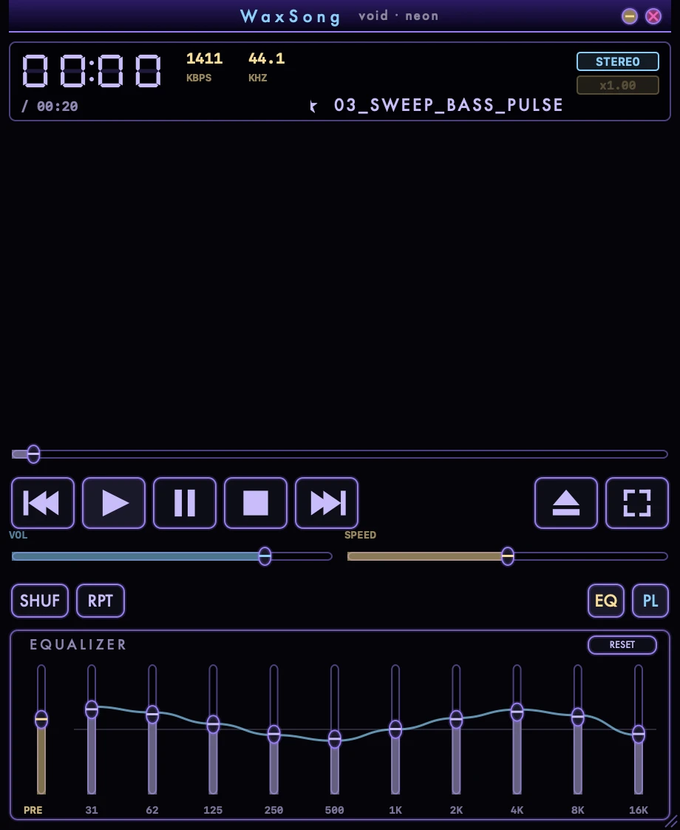Image resolution: width=680 pixels, height=830 pixels.
Task: Click the 16K EQ band knob
Action: pos(639,734)
